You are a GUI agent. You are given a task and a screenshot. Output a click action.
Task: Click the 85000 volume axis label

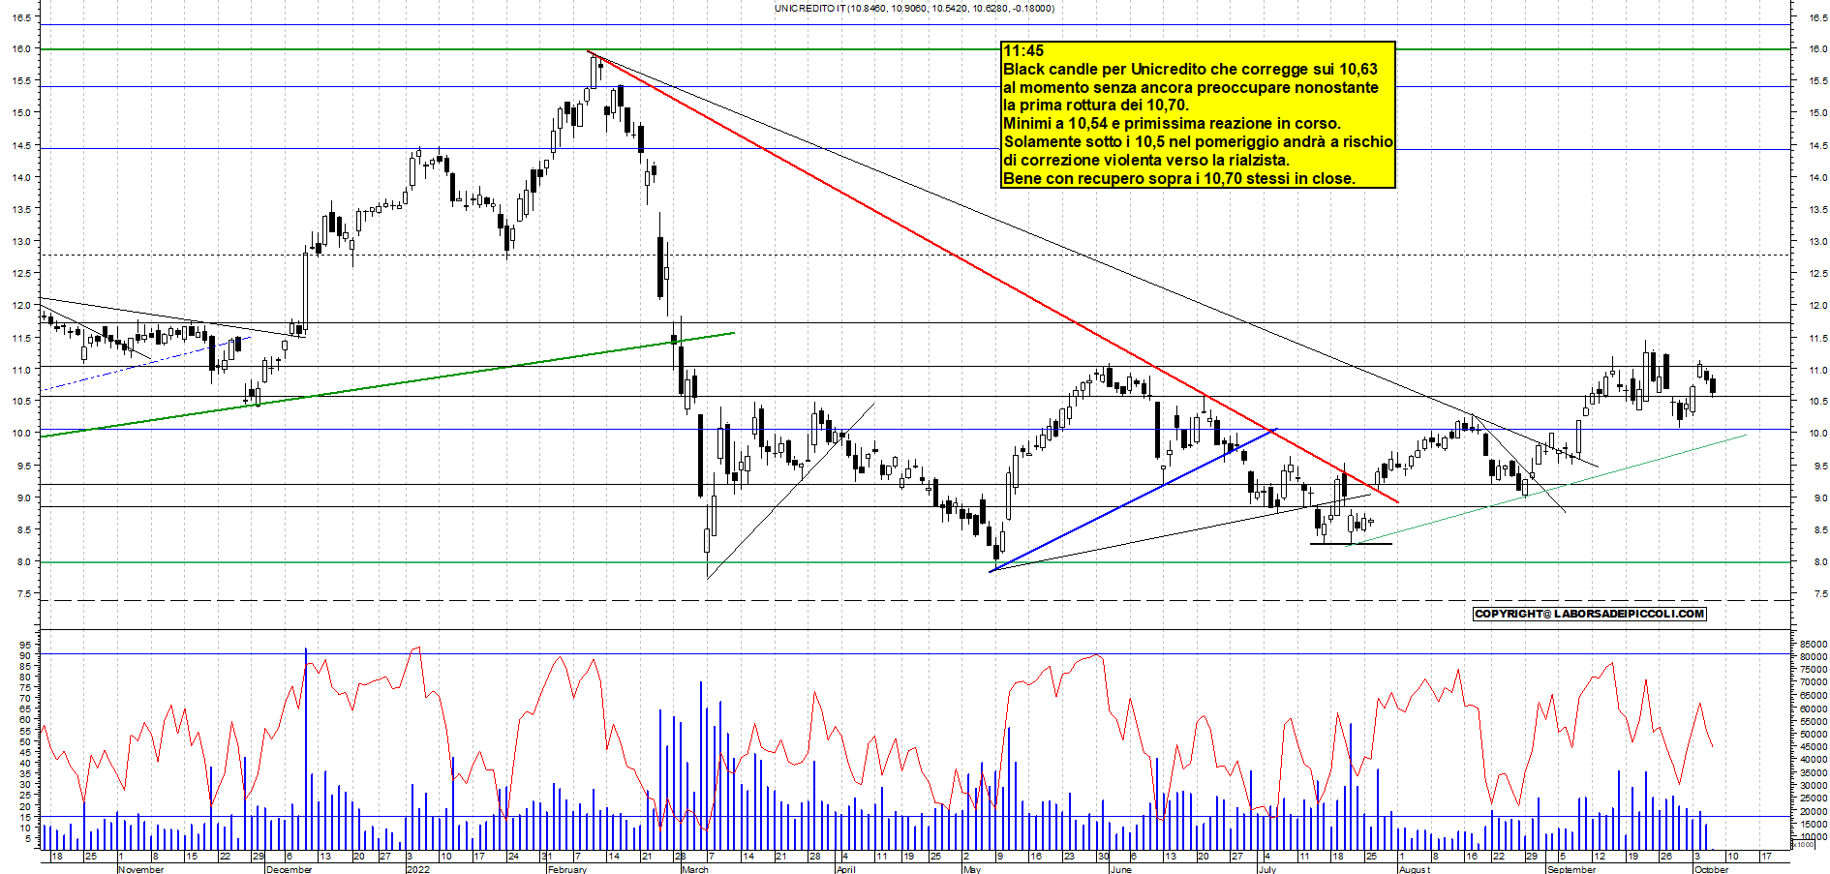pos(1814,644)
